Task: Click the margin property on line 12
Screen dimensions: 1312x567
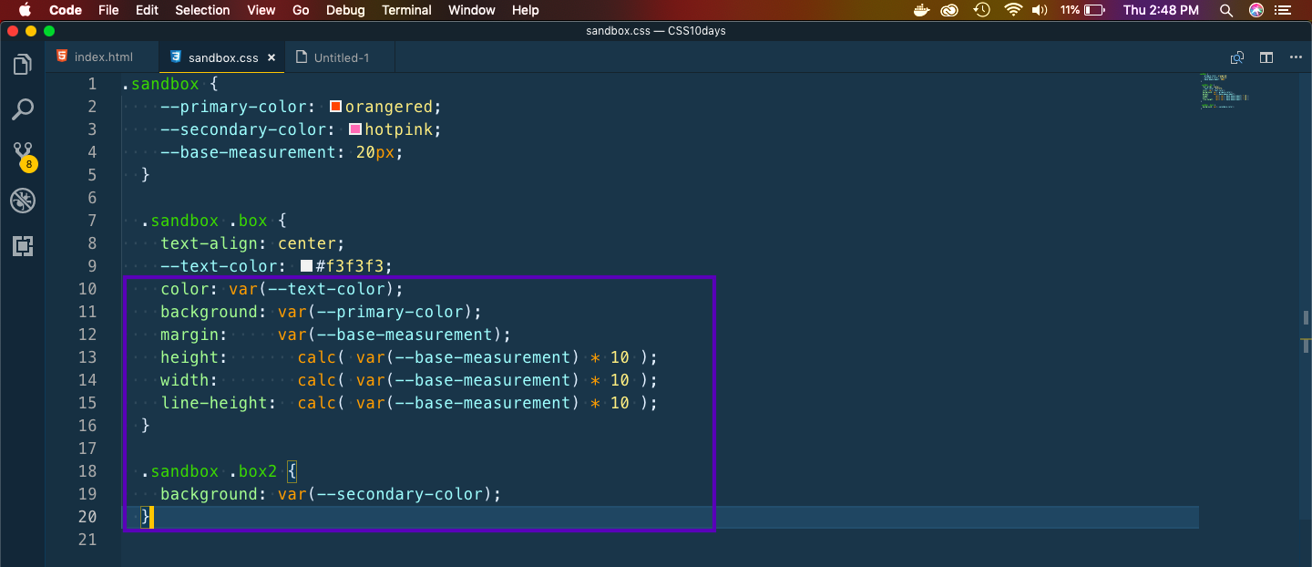Action: pyautogui.click(x=190, y=335)
